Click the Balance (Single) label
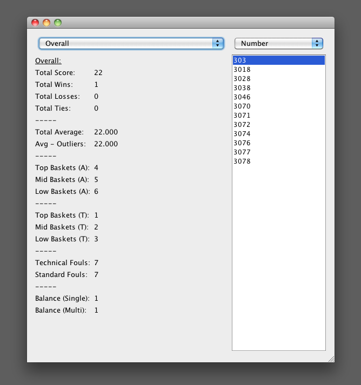 point(63,298)
